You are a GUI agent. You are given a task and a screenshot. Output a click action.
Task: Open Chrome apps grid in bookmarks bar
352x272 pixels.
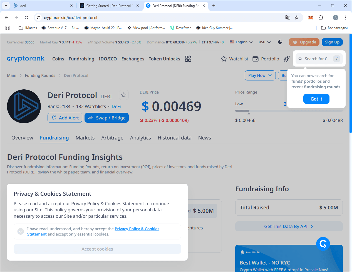coord(8,28)
